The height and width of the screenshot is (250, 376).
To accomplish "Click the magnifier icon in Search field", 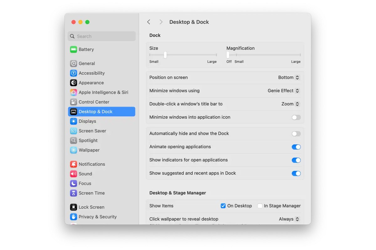I will tap(72, 36).
